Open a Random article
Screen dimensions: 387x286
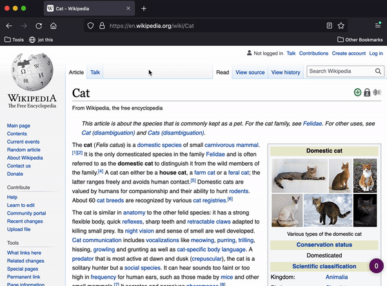coord(24,149)
